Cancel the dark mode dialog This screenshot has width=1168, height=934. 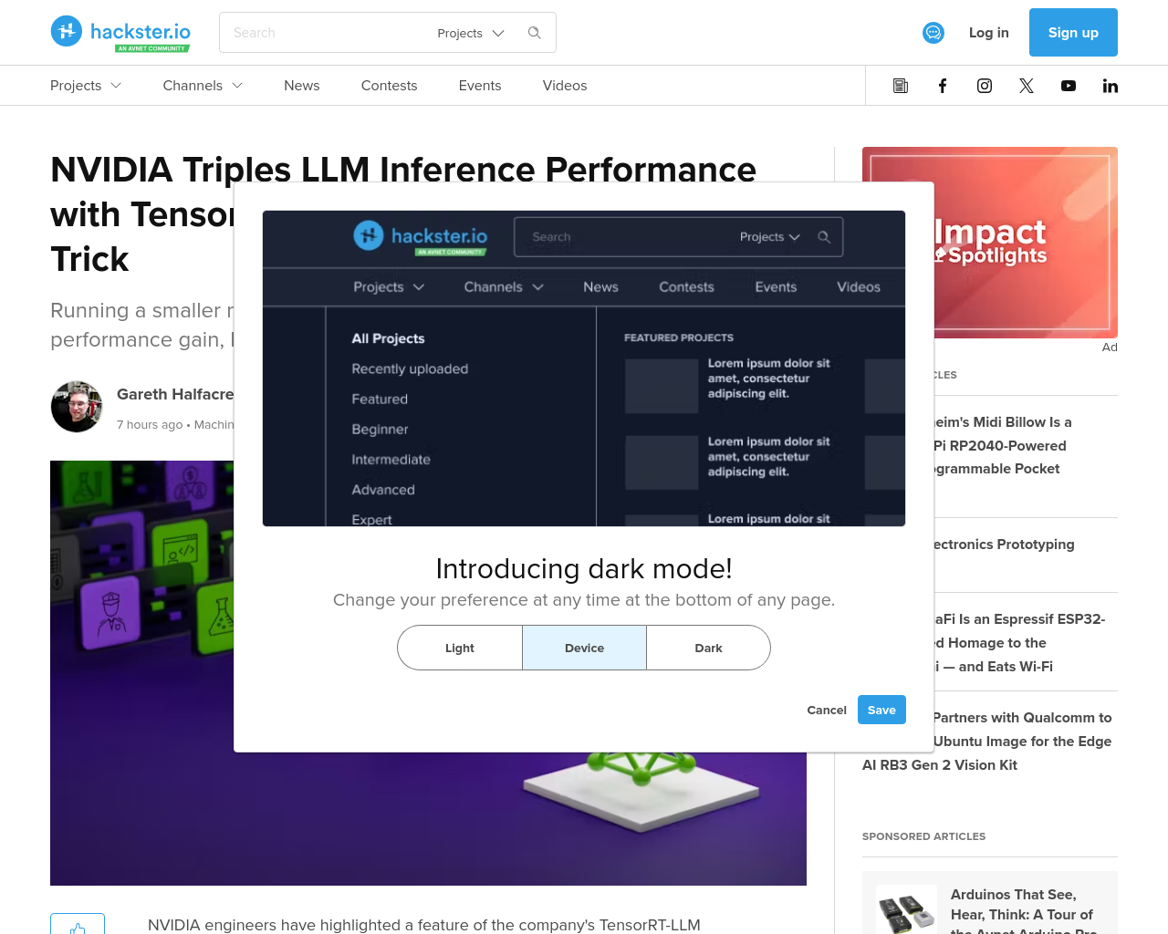pyautogui.click(x=827, y=710)
